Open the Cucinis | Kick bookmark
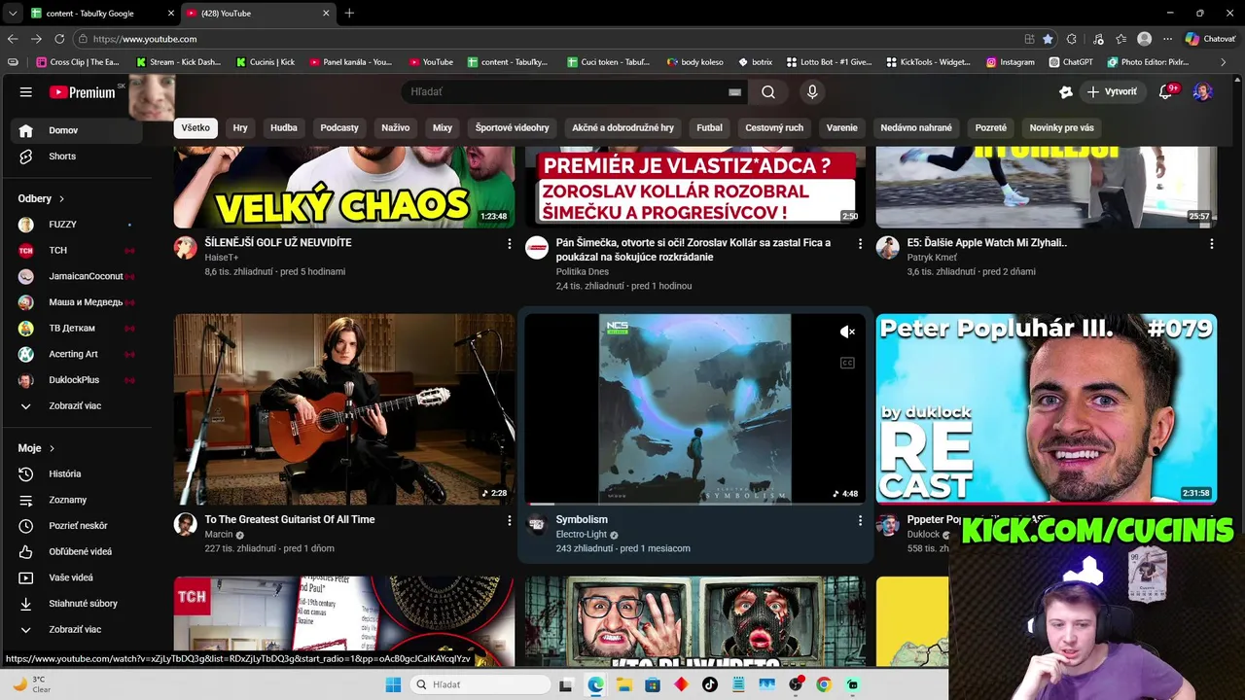 click(266, 62)
